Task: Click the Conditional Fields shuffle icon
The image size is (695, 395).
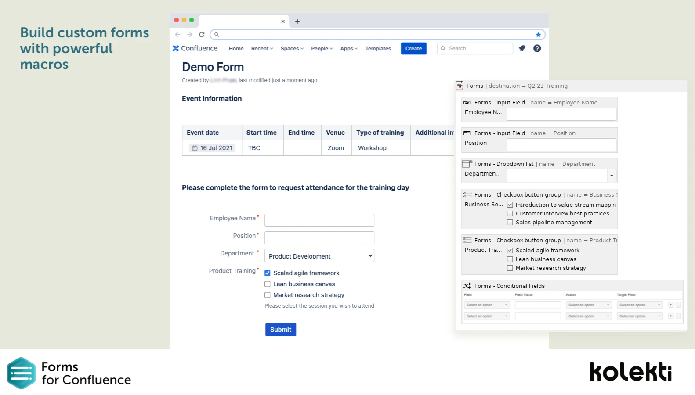Action: (467, 286)
